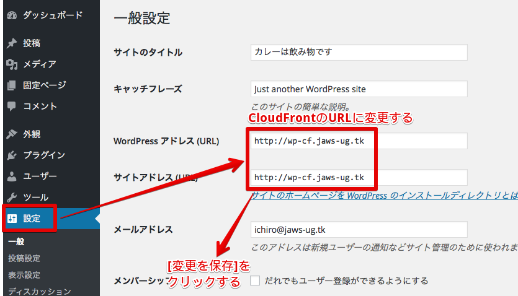Go to 表示設定 submenu

pos(24,274)
